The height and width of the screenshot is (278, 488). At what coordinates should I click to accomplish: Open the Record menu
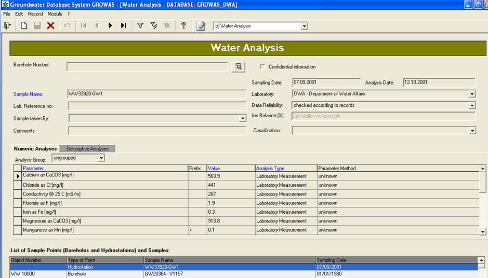coord(35,14)
